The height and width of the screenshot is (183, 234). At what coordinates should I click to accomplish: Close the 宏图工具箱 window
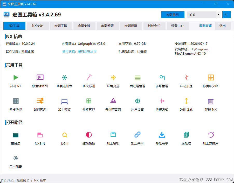point(228,4)
